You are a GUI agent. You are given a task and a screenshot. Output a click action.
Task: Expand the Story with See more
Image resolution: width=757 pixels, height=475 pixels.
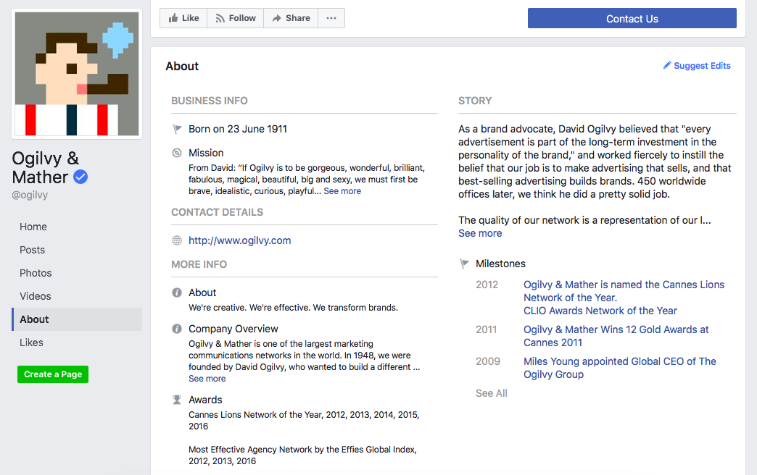[x=480, y=233]
